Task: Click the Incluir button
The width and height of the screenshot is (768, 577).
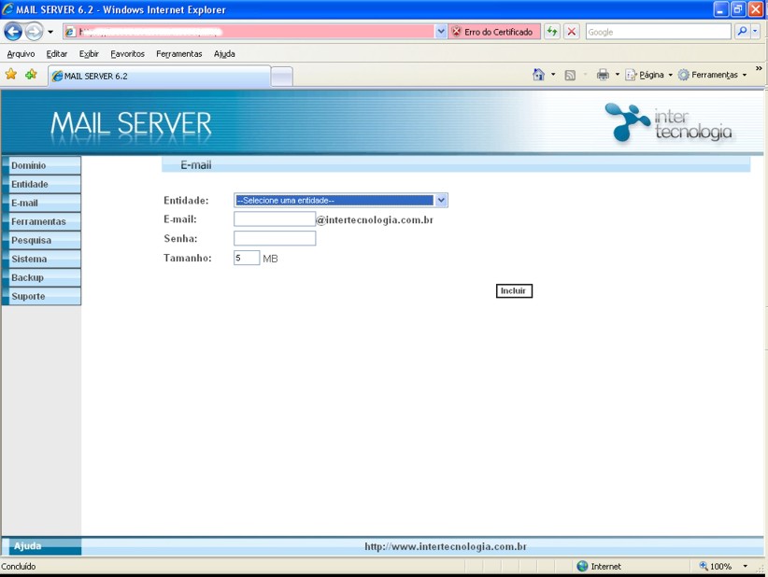Action: 514,290
